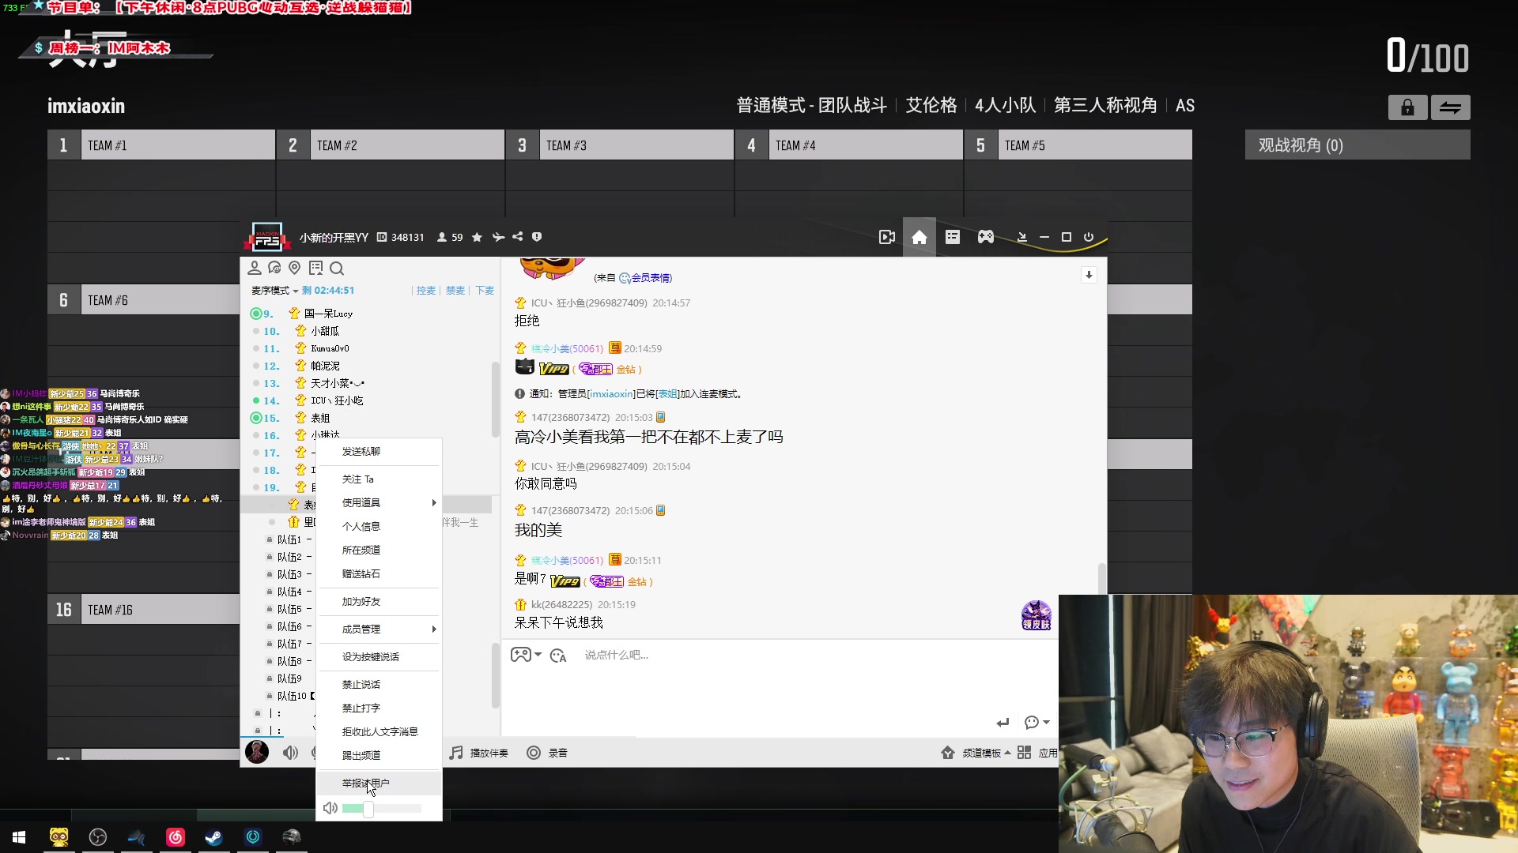Open the chat bubble icon above member list
Screen dimensions: 1518x853
[x=274, y=269]
